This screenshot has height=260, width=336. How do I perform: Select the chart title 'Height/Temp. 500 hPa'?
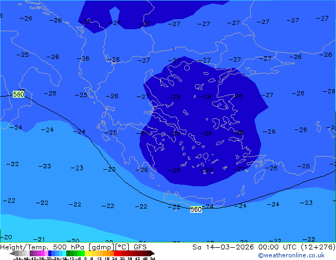click(x=42, y=247)
